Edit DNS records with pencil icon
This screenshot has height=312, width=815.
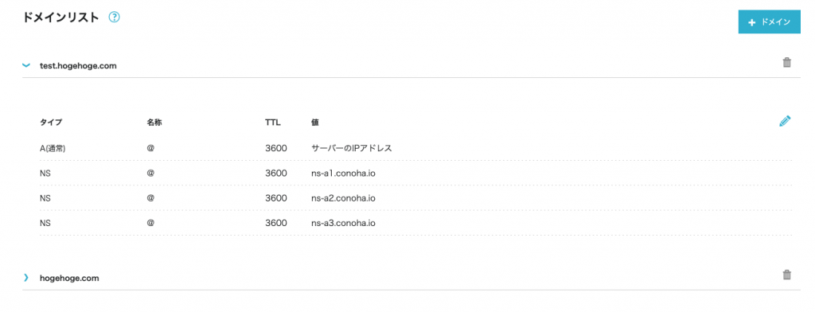pyautogui.click(x=785, y=121)
